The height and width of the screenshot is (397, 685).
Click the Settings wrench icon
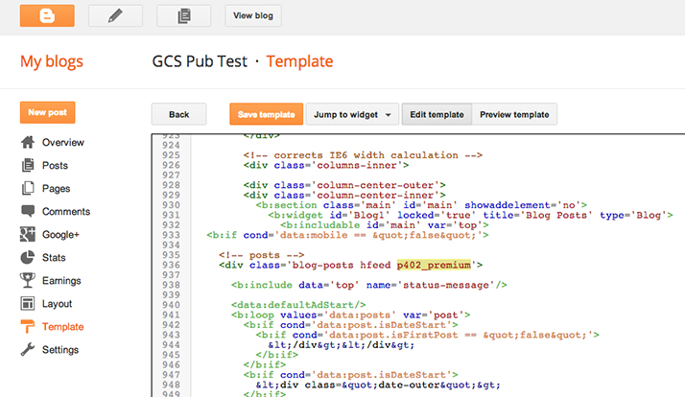[28, 349]
